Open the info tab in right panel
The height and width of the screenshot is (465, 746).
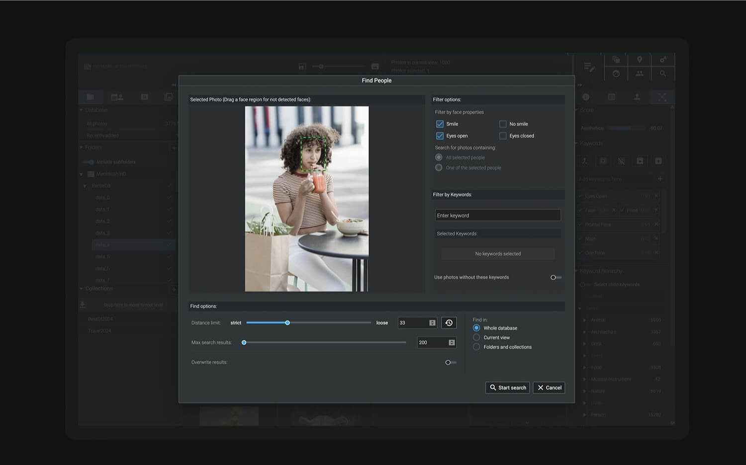coord(586,97)
